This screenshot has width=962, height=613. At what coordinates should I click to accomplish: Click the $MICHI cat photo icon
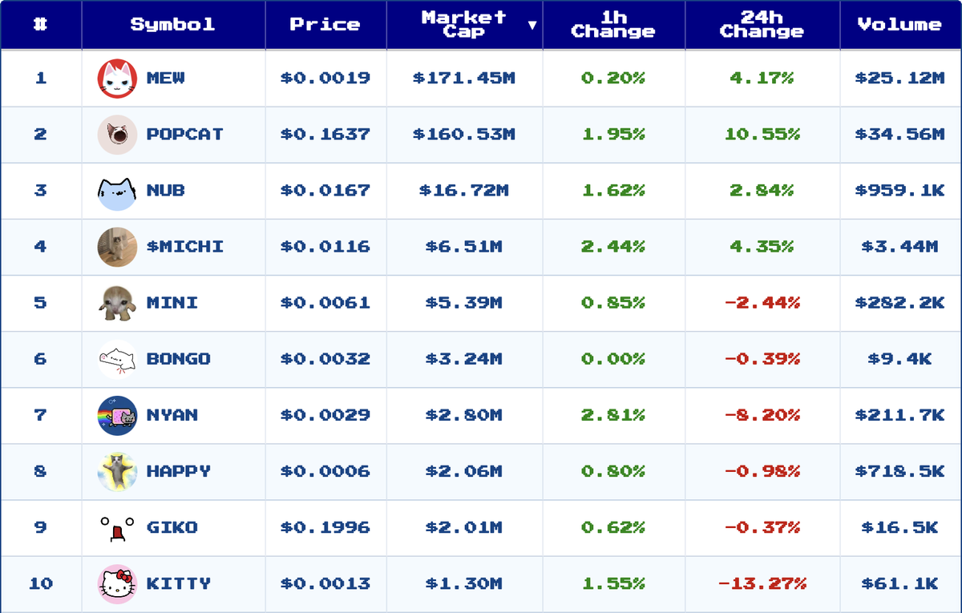pyautogui.click(x=117, y=247)
